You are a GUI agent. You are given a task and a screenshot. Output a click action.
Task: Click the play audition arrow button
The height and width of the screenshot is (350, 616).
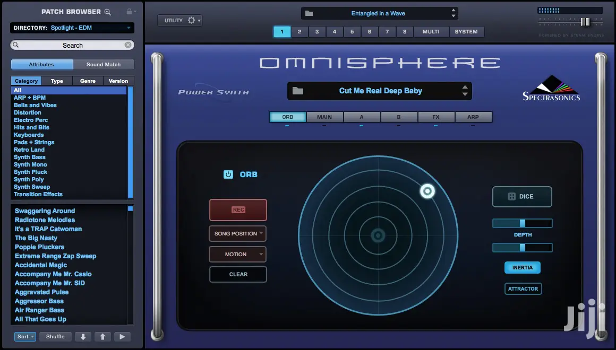(x=122, y=337)
